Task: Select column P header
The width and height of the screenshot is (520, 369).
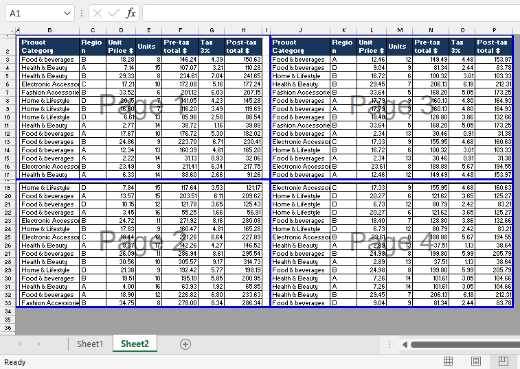Action: coord(494,30)
